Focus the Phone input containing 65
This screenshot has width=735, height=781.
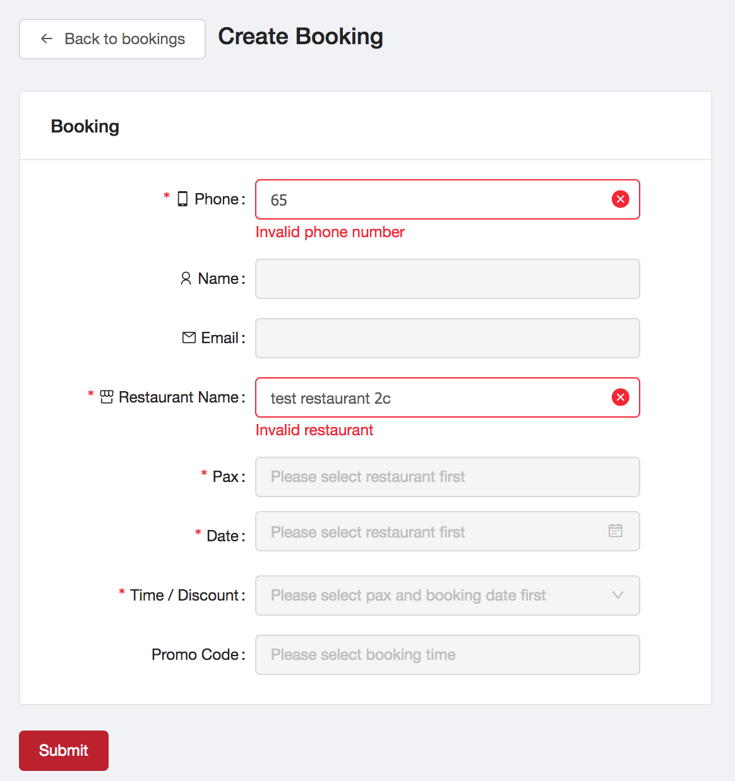(x=448, y=199)
